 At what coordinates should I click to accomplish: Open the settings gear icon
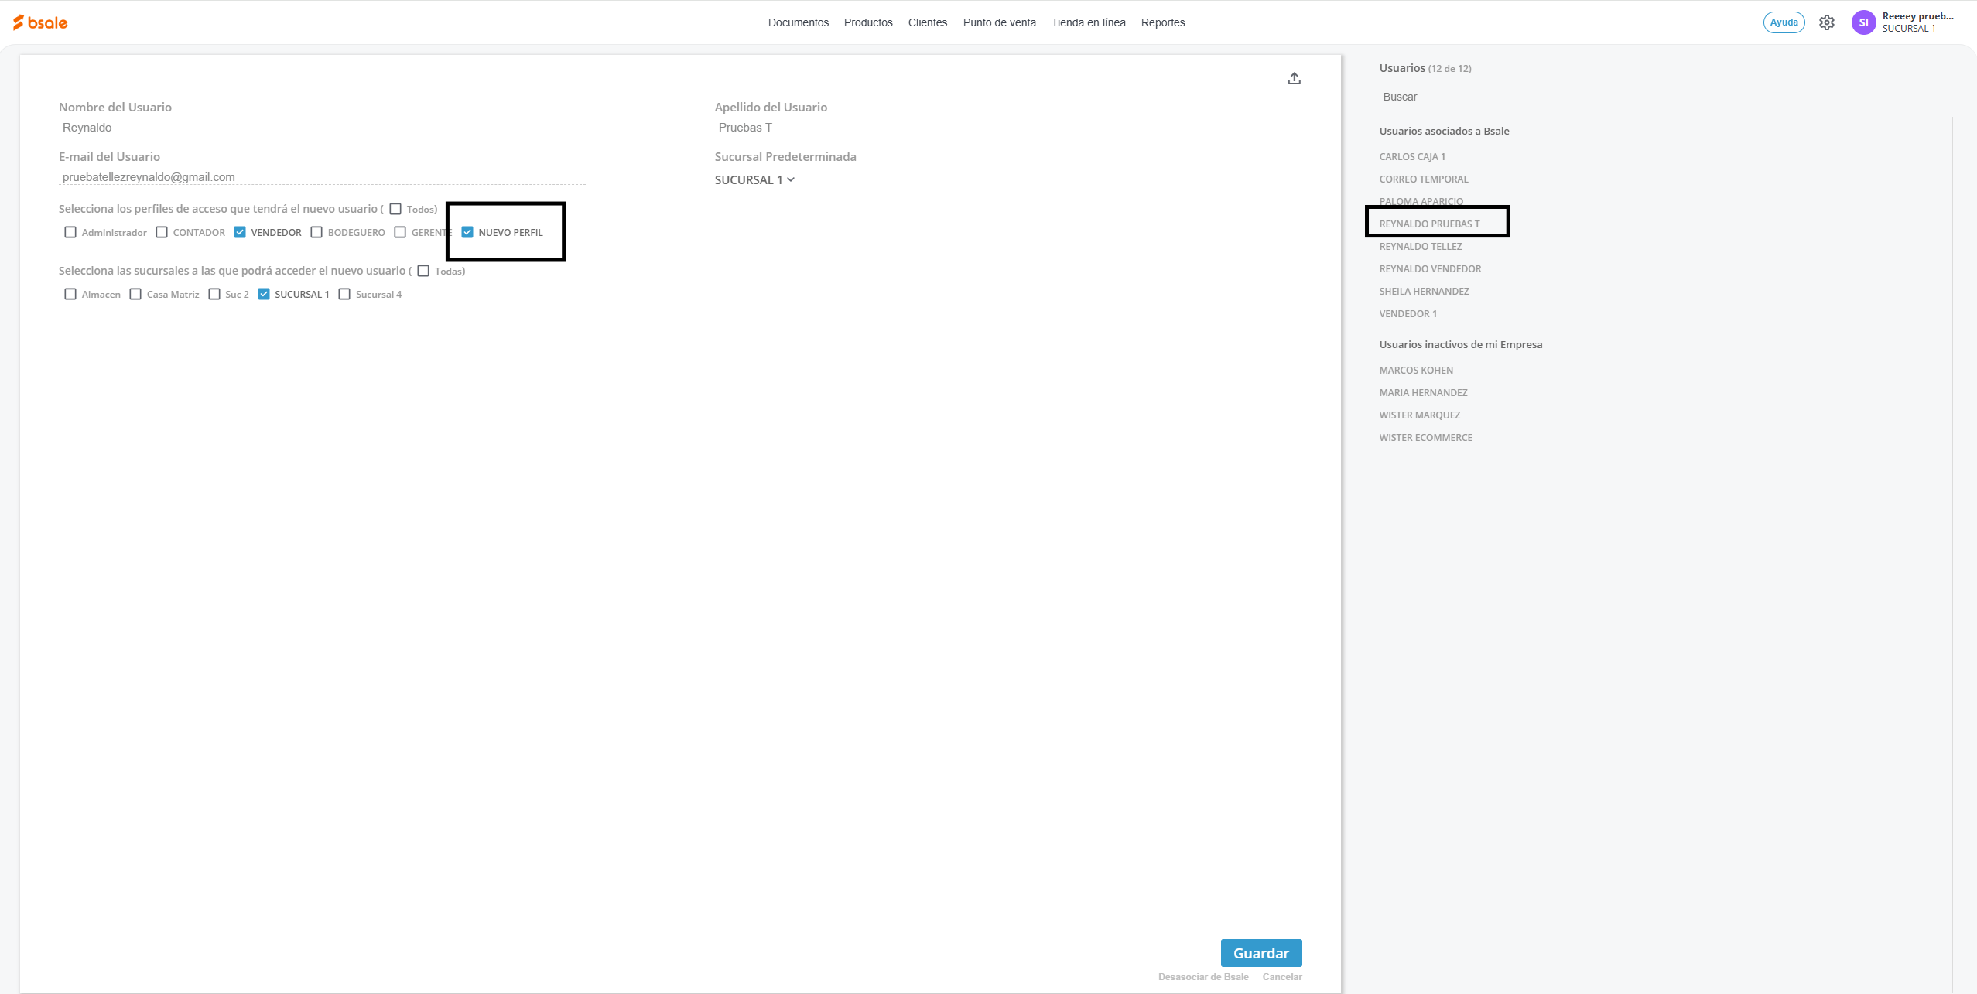1827,22
